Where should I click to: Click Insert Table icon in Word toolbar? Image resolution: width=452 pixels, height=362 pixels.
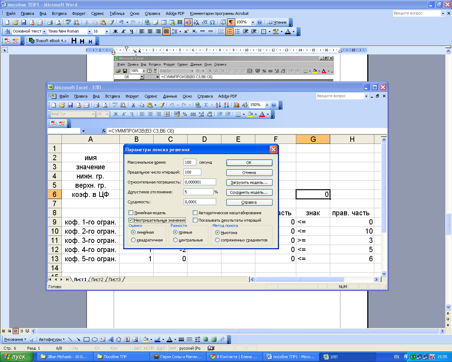coord(164,22)
